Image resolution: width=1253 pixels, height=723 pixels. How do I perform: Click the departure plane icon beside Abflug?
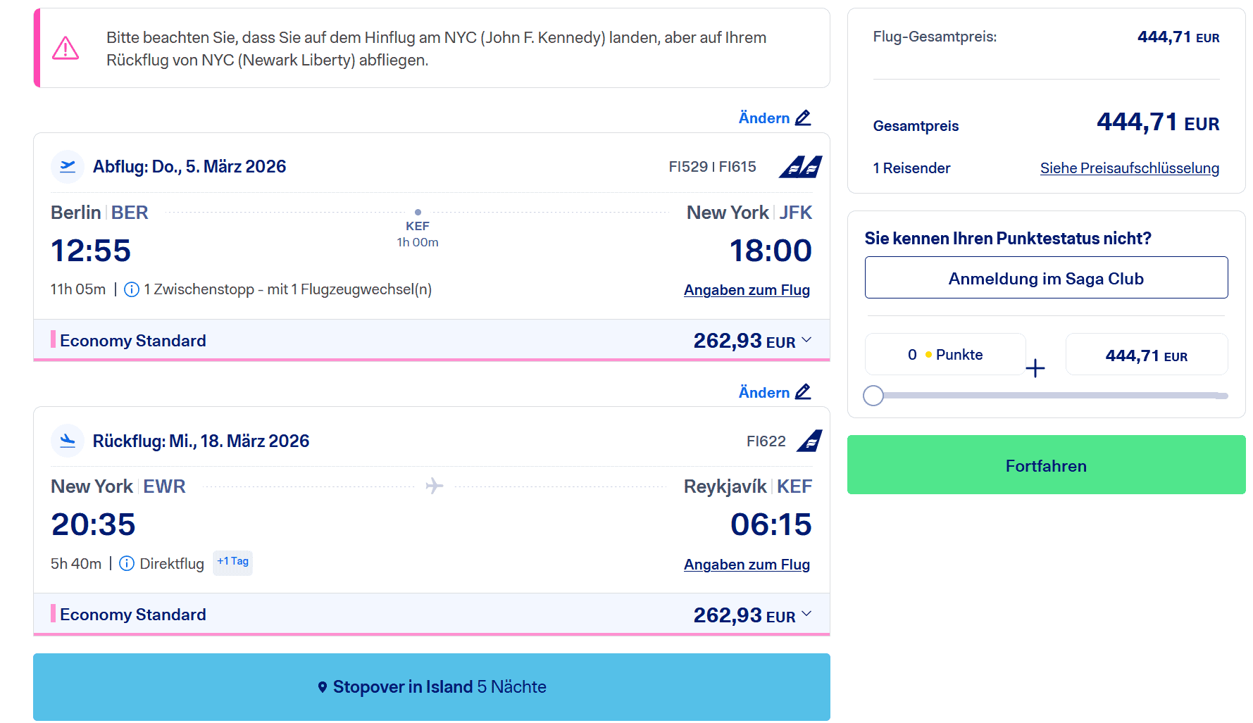coord(68,166)
